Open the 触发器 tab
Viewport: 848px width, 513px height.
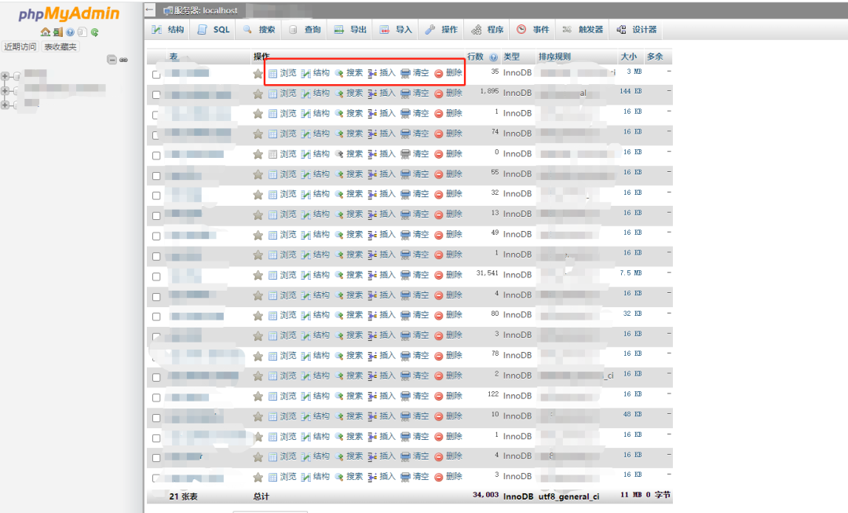583,30
